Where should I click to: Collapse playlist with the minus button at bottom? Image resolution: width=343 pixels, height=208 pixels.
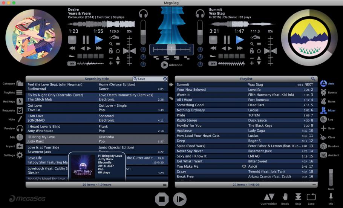[x=314, y=185]
